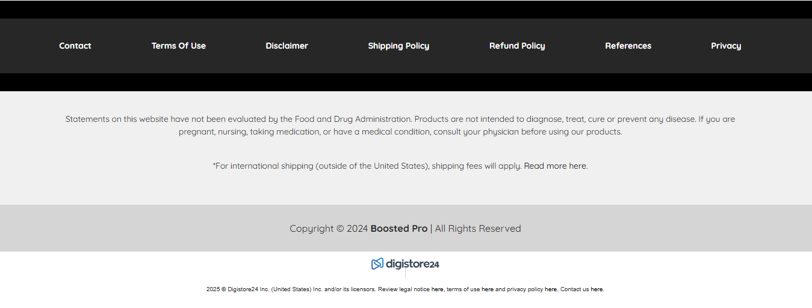This screenshot has width=812, height=308.
Task: Click the 'Copyright © 2024' text
Action: pos(329,228)
